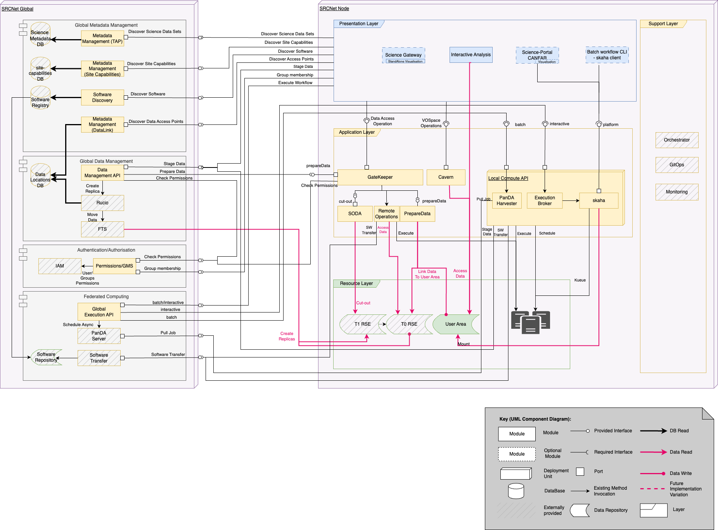The height and width of the screenshot is (530, 718).
Task: Click the Local Compute API underlined label
Action: [x=508, y=178]
